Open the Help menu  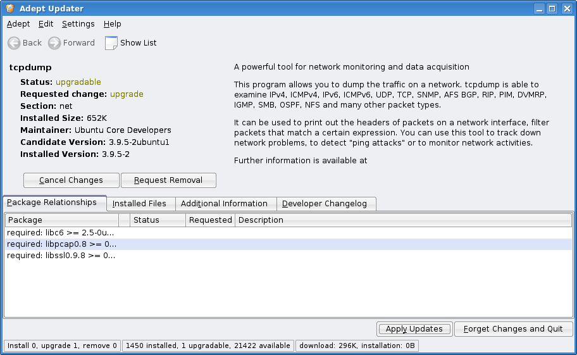coord(112,24)
